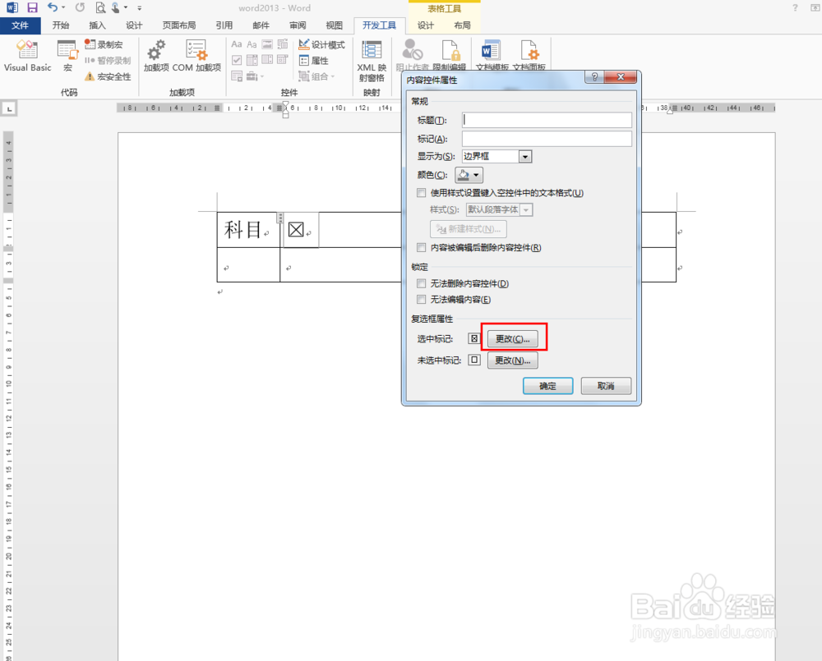822x661 pixels.
Task: Click inside the 标题 input field
Action: coord(546,120)
